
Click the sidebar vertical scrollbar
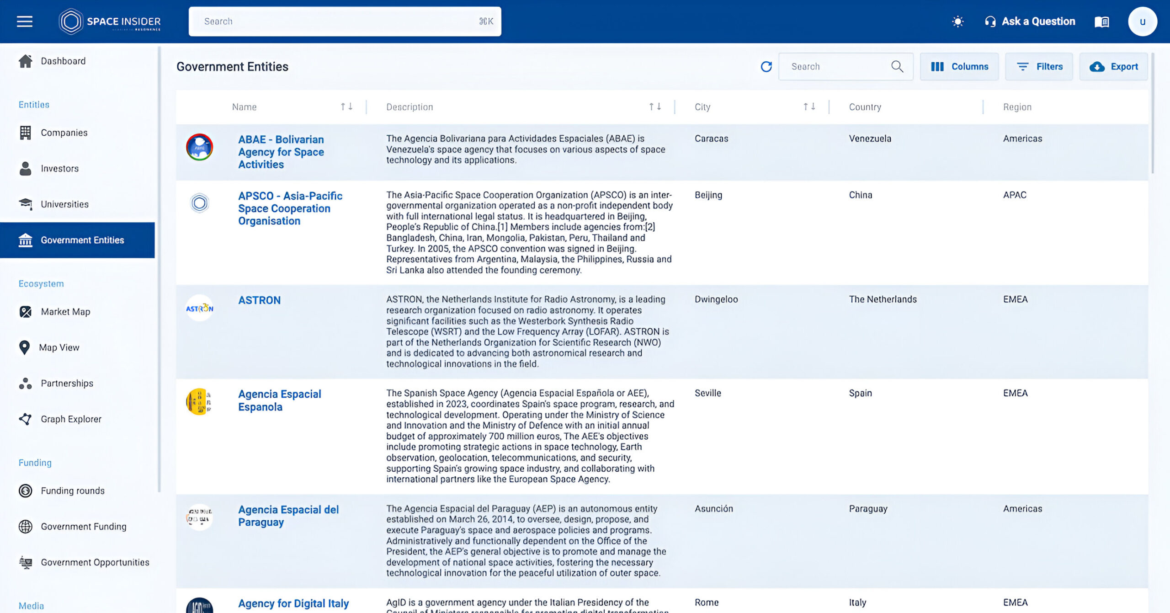(x=159, y=269)
